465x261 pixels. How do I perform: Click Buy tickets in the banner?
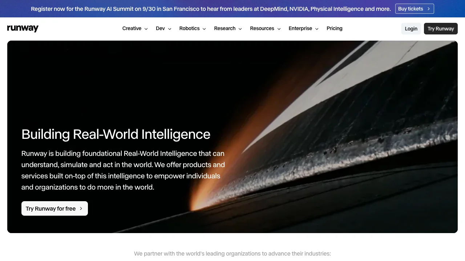(415, 9)
